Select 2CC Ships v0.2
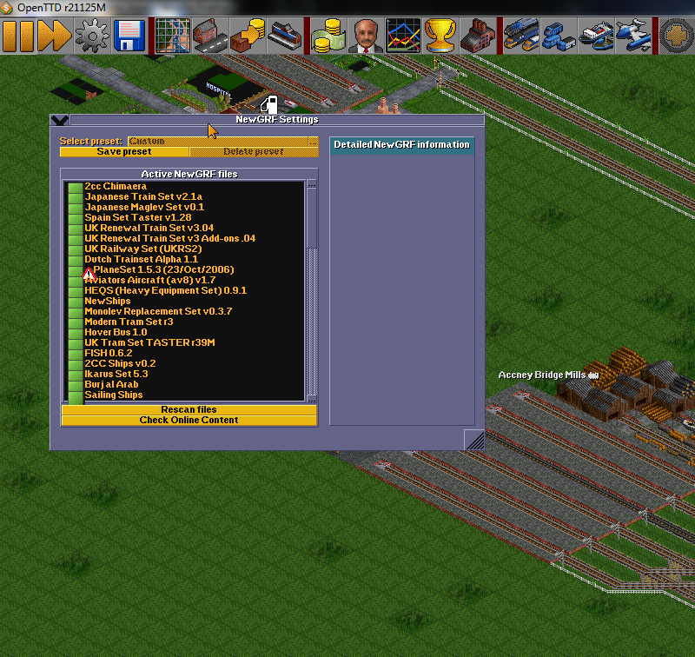The height and width of the screenshot is (657, 695). tap(184, 363)
